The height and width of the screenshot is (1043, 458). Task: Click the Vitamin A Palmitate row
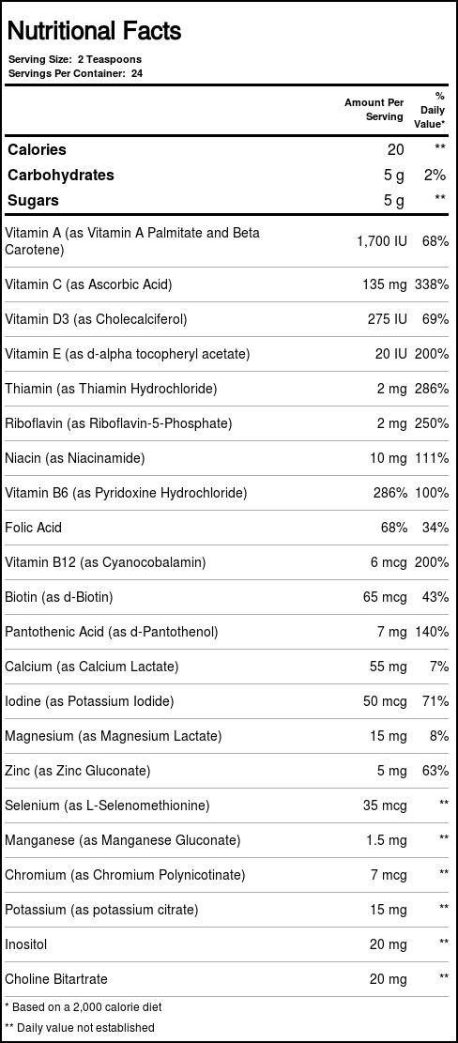tap(229, 241)
